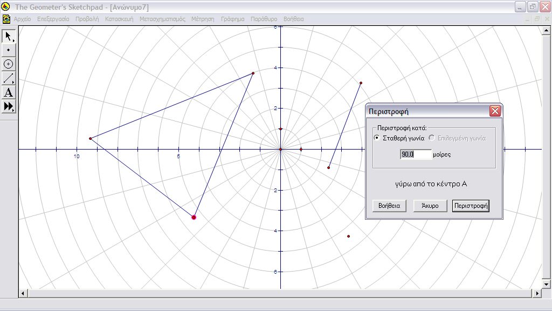Click the Άκυρο cancel button
Image resolution: width=552 pixels, height=311 pixels.
430,206
